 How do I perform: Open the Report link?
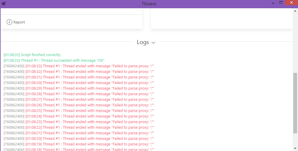(x=19, y=22)
